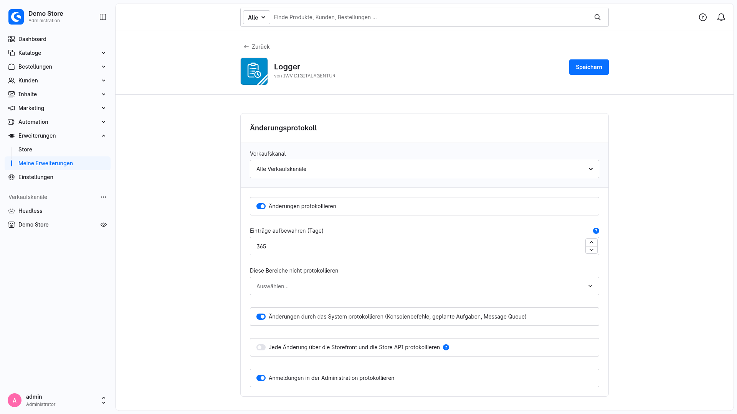Open the Verkaufskanal dropdown
This screenshot has height=414, width=737.
point(425,169)
